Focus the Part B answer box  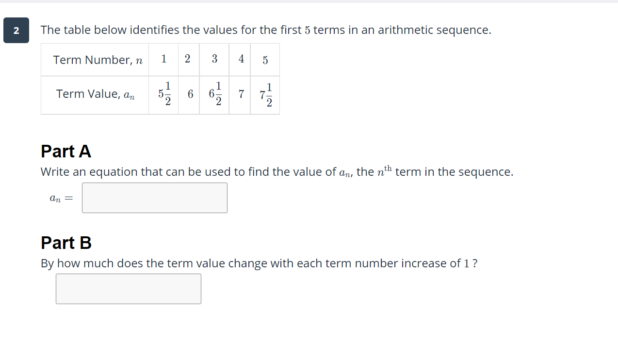129,289
